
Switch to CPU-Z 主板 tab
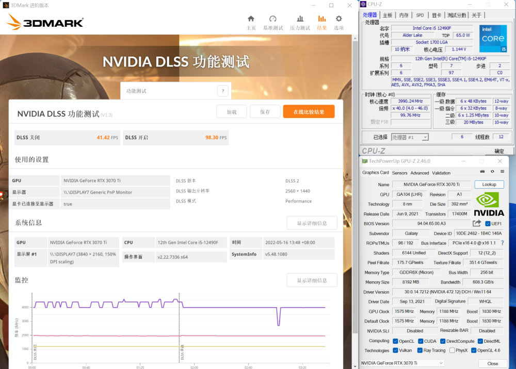[x=388, y=15]
